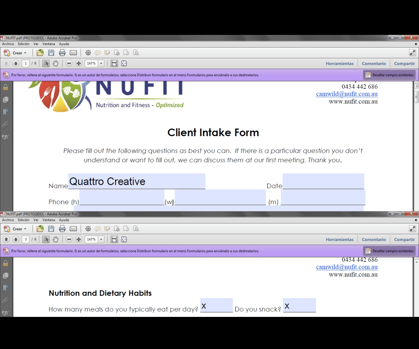The image size is (419, 349).
Task: Click the page number field showing 1
Action: (x=25, y=64)
